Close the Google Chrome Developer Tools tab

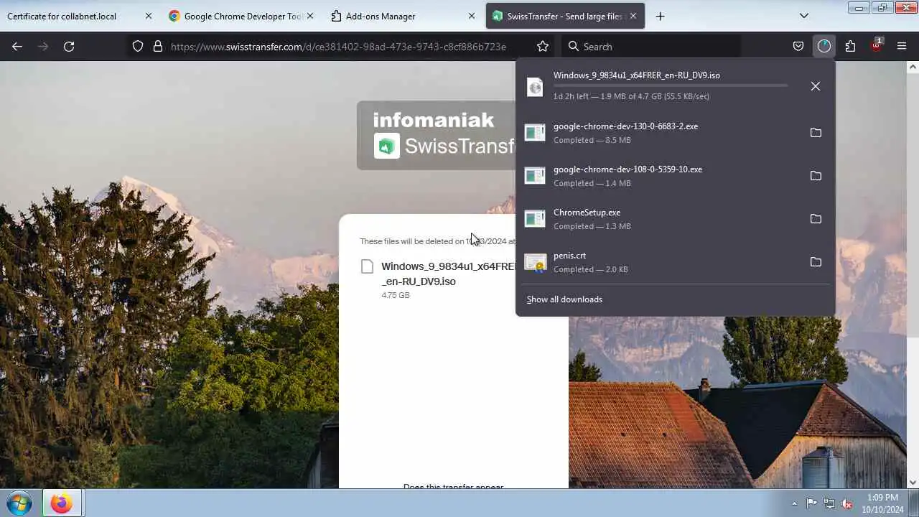tap(310, 16)
